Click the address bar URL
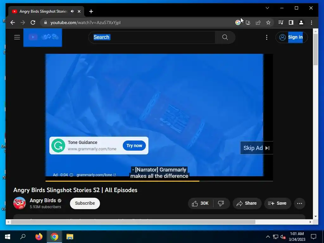Viewport: 324px width, 243px height. point(85,22)
